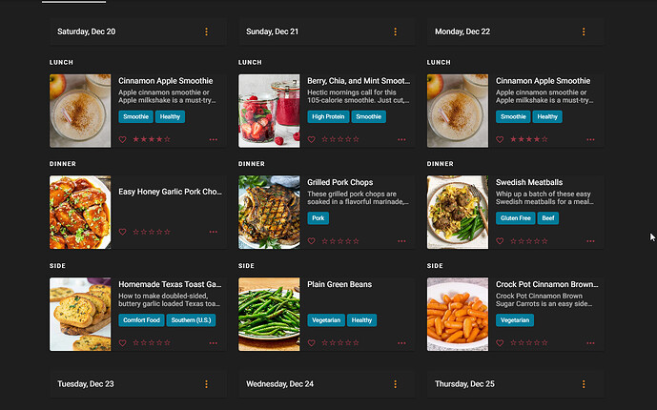Viewport: 657px width, 410px height.
Task: Click ellipsis on Crock Pot Cinnamon Brown carrots
Action: pos(591,342)
